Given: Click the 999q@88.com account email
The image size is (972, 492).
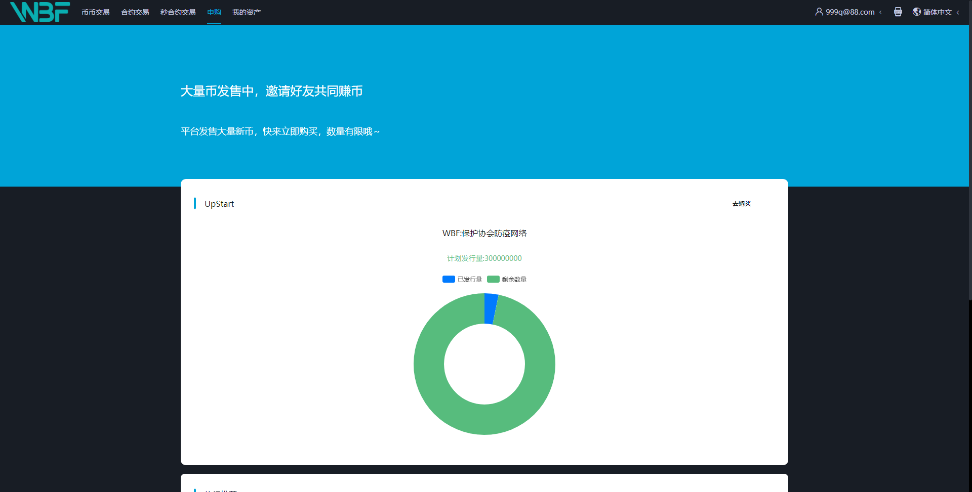Looking at the screenshot, I should pos(849,12).
